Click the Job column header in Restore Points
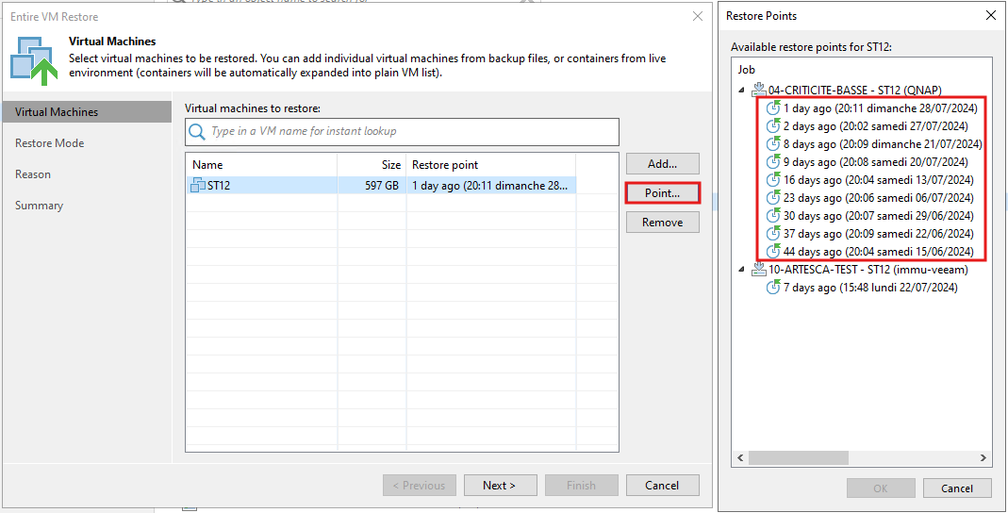The width and height of the screenshot is (1008, 513). (x=747, y=70)
